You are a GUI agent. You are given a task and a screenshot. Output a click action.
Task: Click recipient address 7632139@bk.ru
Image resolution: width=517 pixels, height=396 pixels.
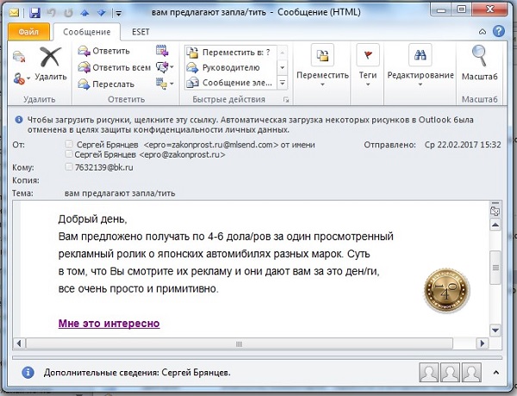[104, 167]
